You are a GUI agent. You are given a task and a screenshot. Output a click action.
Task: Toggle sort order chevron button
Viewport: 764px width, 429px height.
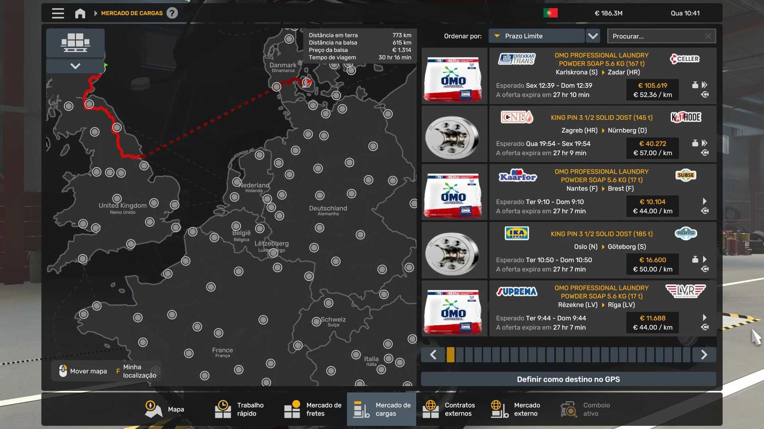tap(593, 36)
